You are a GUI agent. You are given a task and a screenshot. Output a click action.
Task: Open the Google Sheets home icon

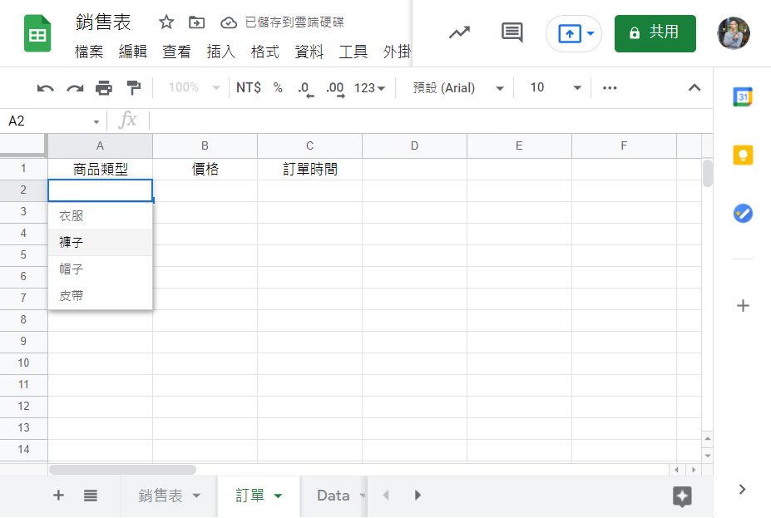37,33
